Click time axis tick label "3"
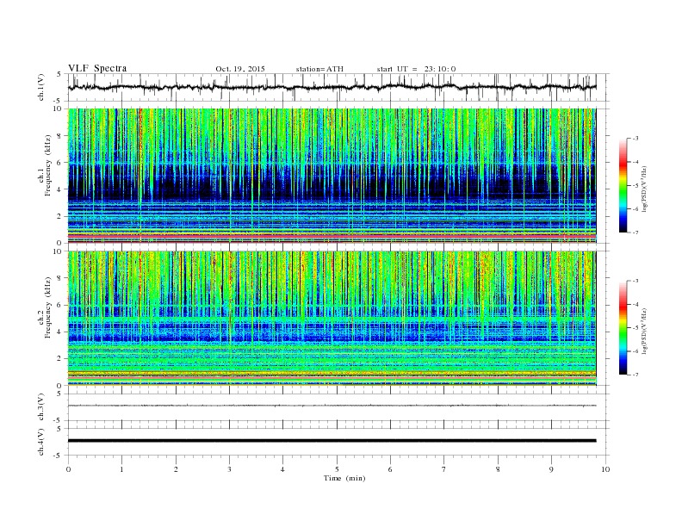 [229, 469]
